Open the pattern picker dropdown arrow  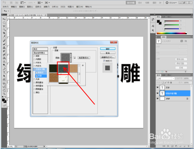71,57
